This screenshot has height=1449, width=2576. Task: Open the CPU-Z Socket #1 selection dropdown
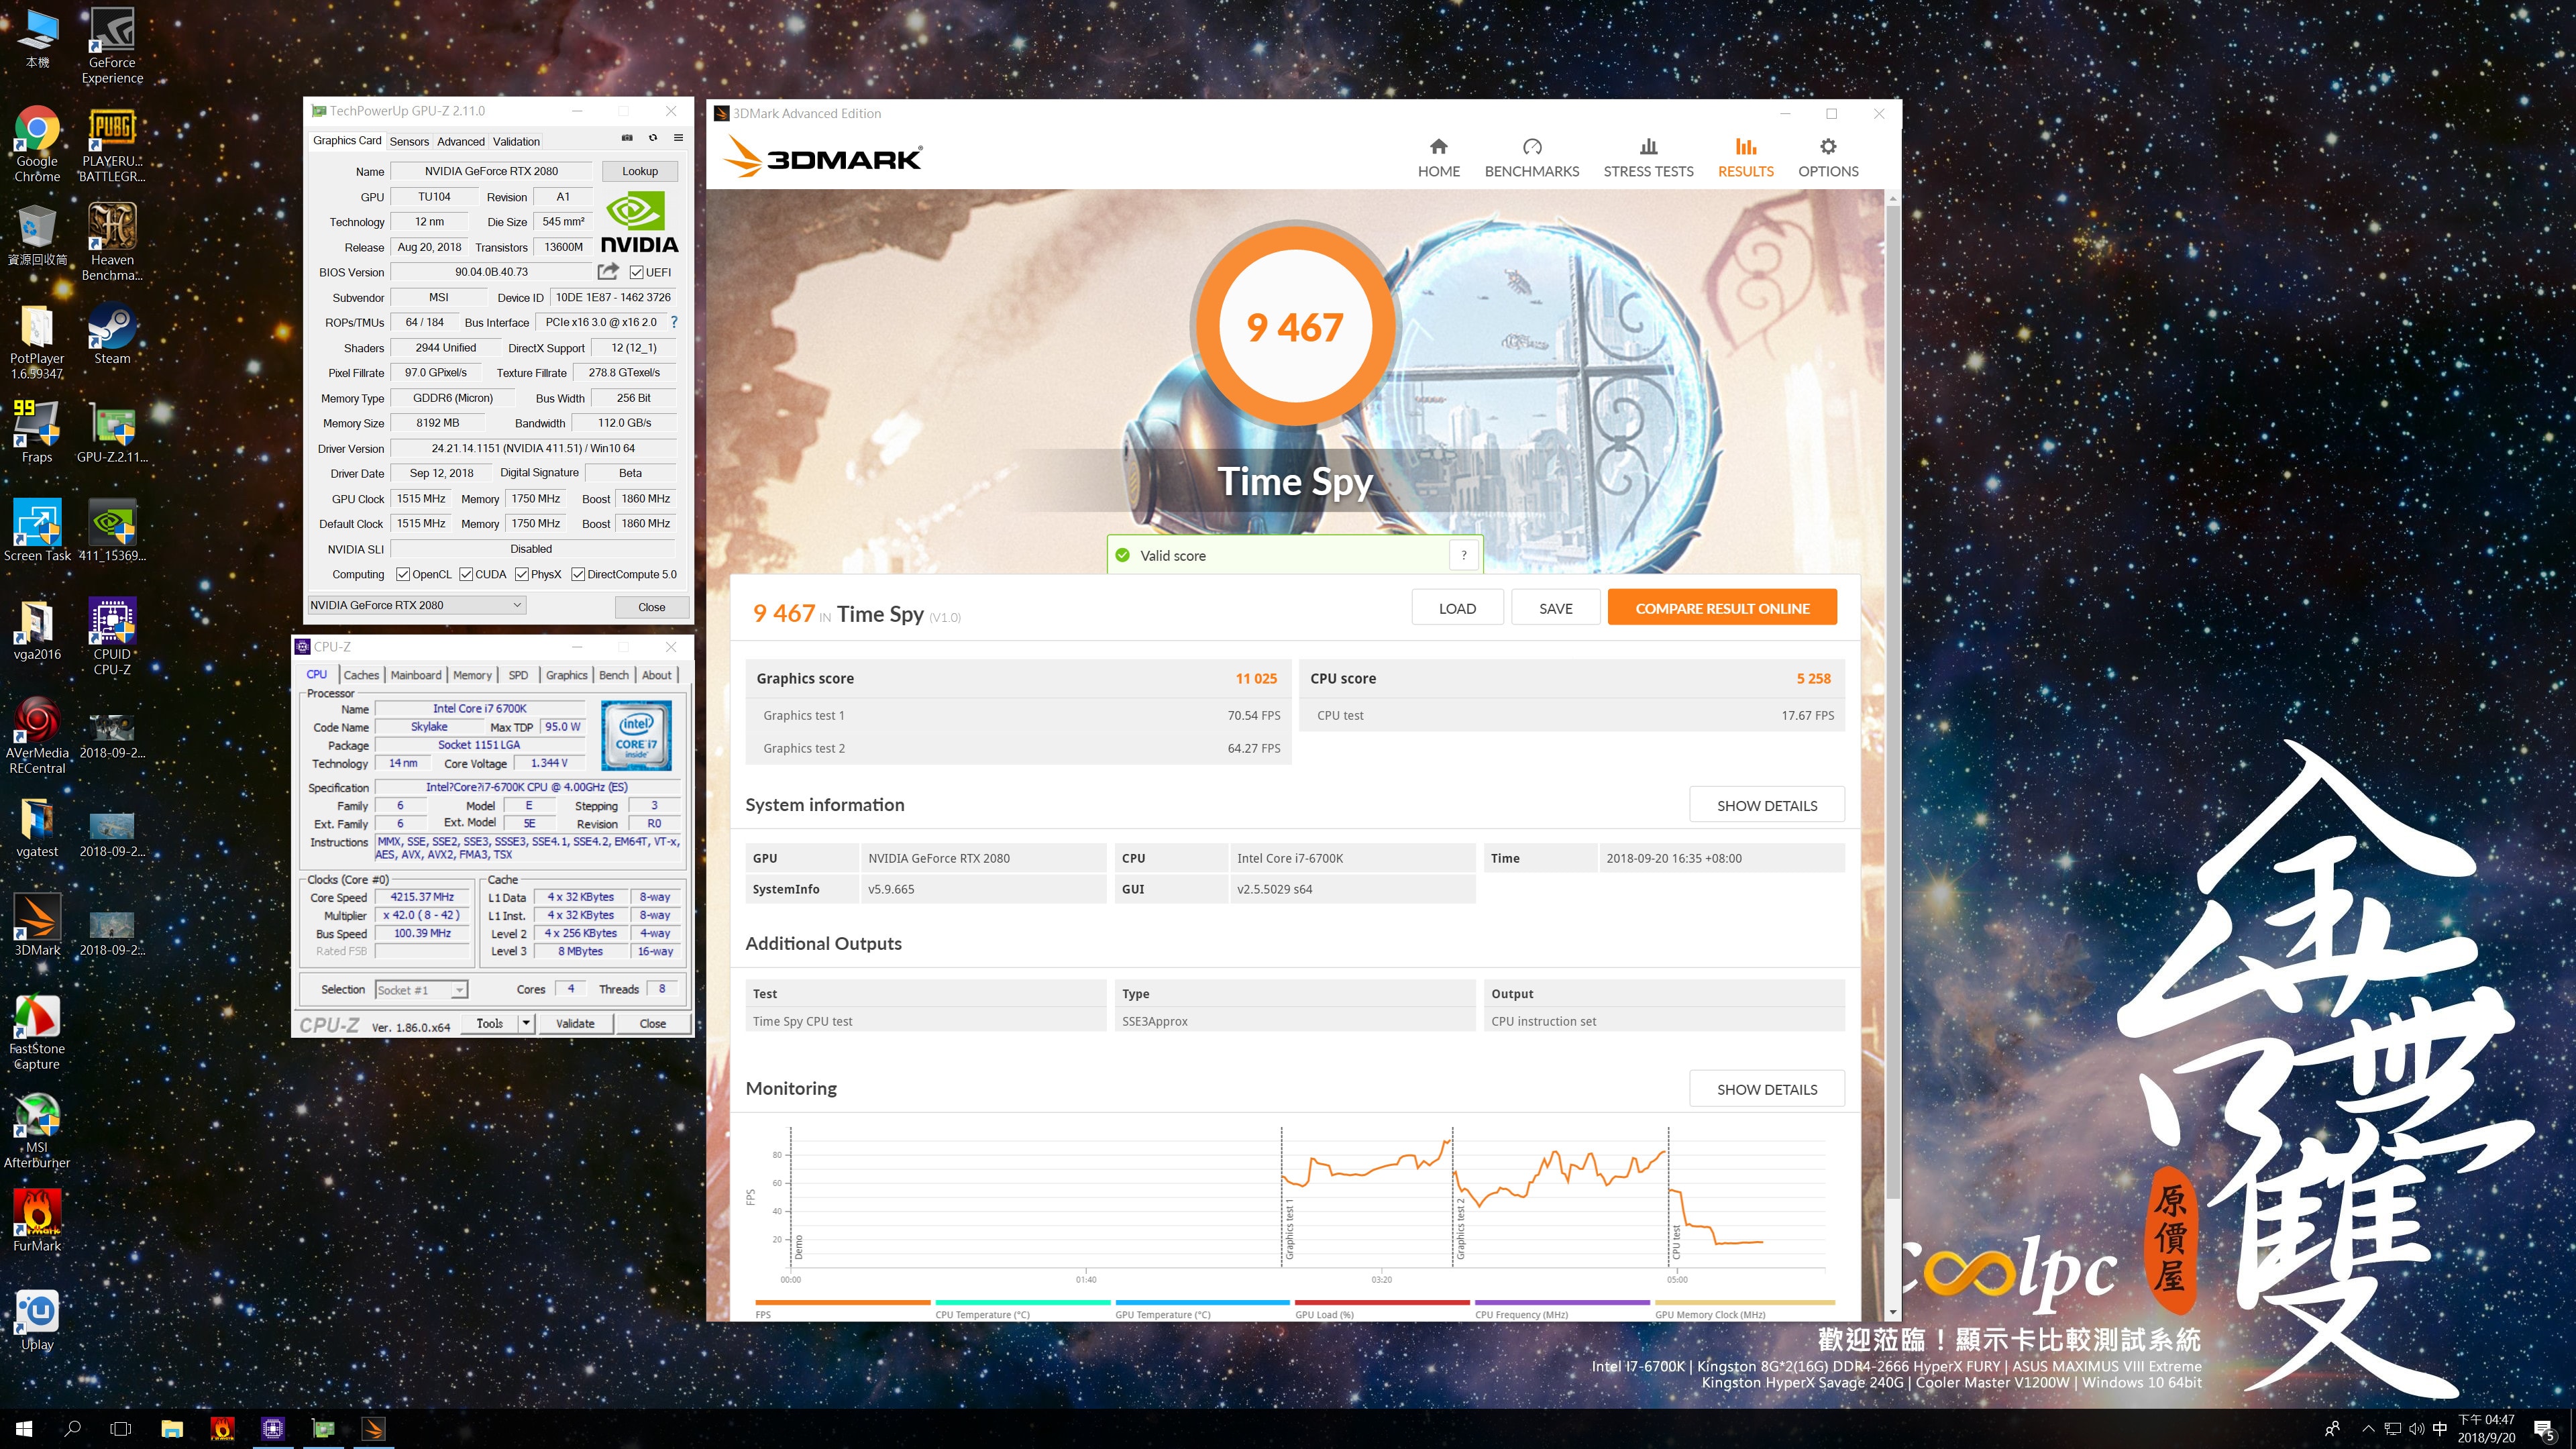click(421, 990)
